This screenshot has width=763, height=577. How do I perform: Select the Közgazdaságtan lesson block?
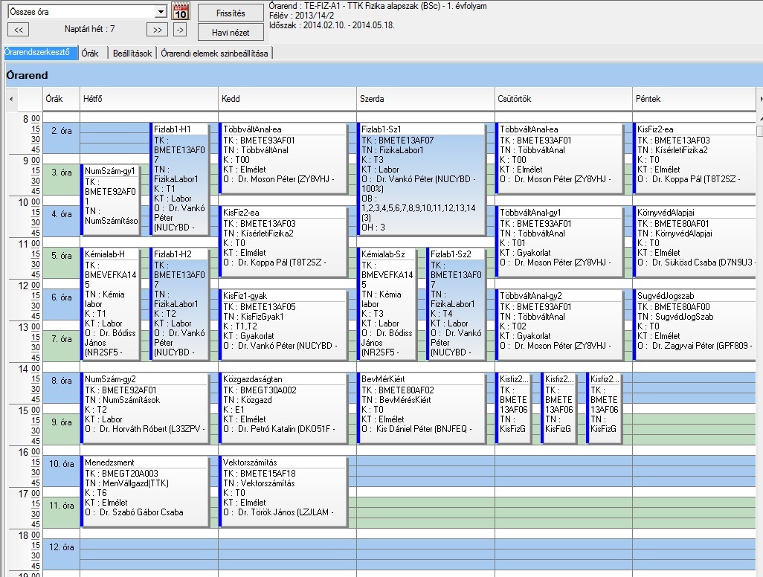(x=283, y=407)
